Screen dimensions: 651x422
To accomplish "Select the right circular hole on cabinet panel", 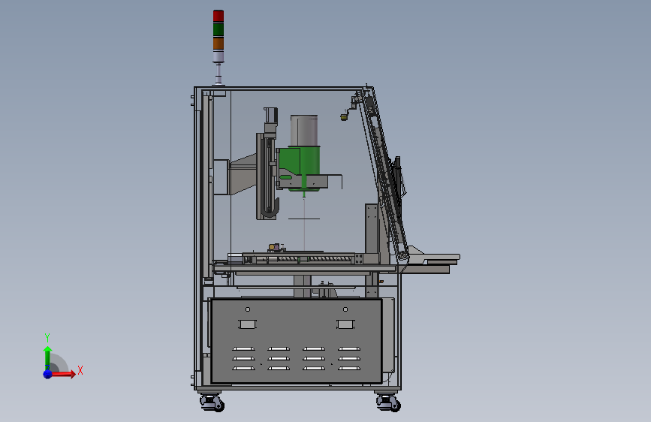I will tap(345, 309).
